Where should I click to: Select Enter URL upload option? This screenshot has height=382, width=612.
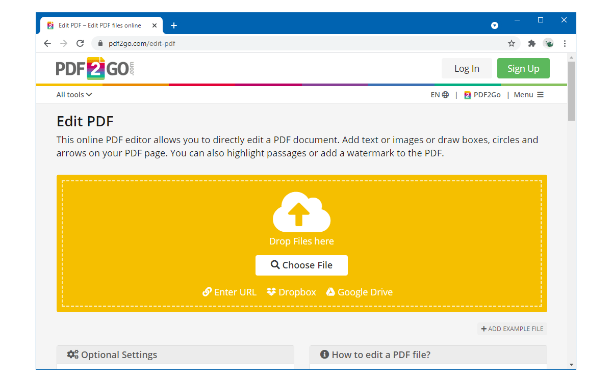(229, 292)
